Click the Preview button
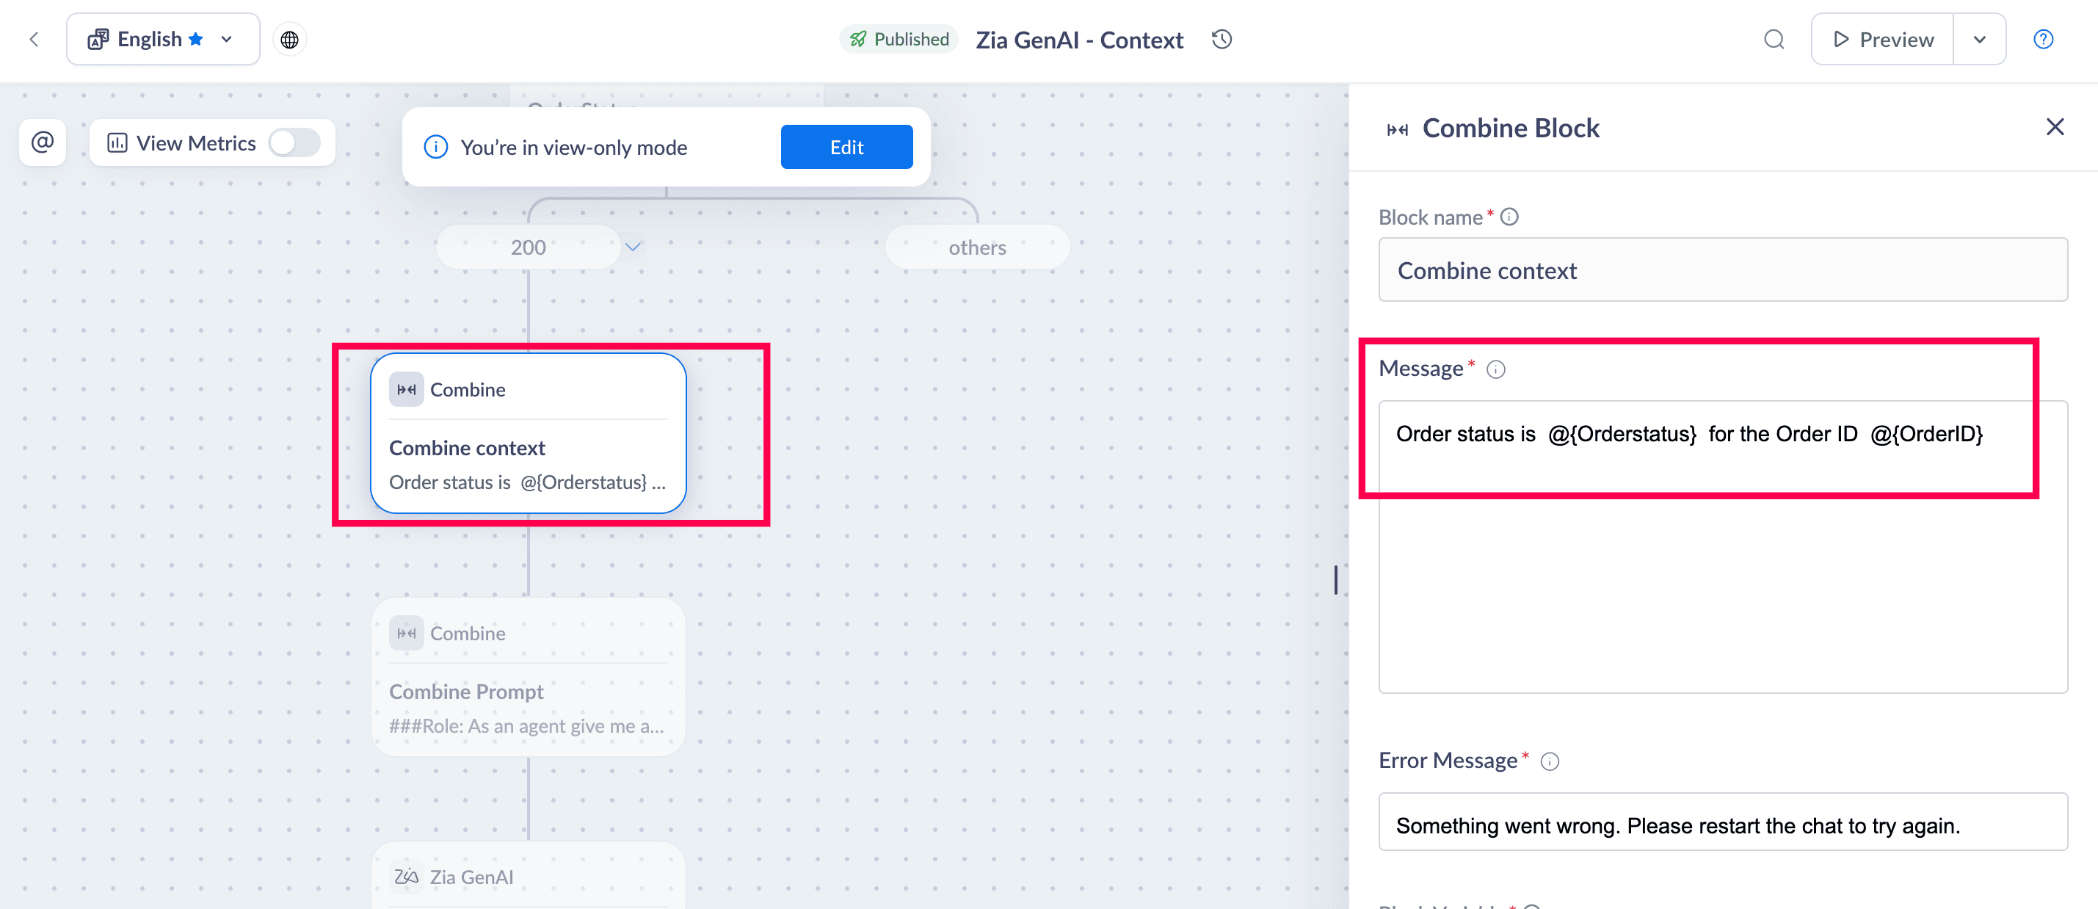 (x=1882, y=39)
